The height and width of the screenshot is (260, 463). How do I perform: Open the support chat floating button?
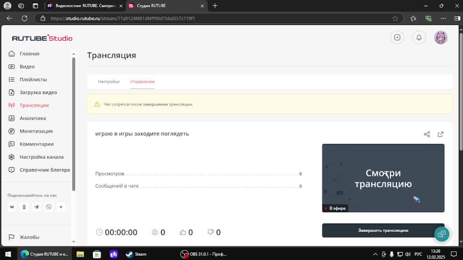442,234
